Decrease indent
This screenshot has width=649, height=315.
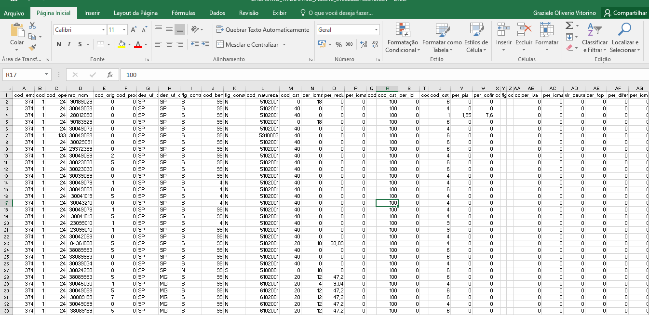click(x=195, y=44)
